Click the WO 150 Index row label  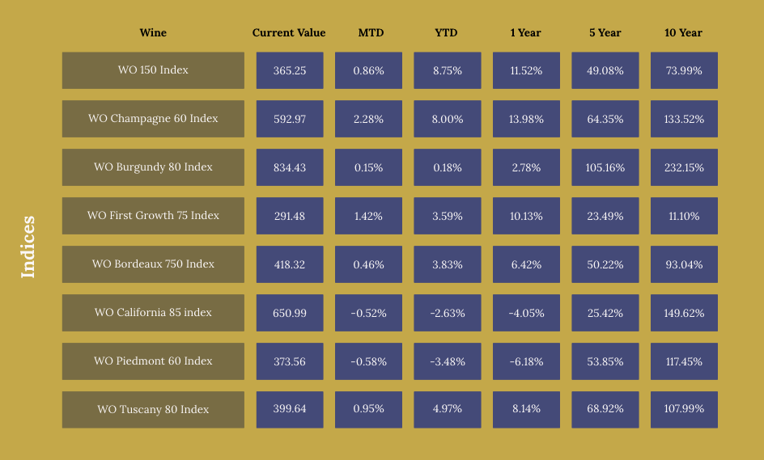(153, 70)
